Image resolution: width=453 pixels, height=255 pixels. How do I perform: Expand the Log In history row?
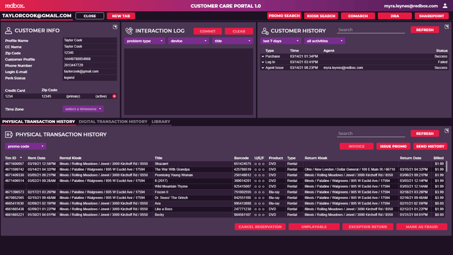[x=262, y=62]
